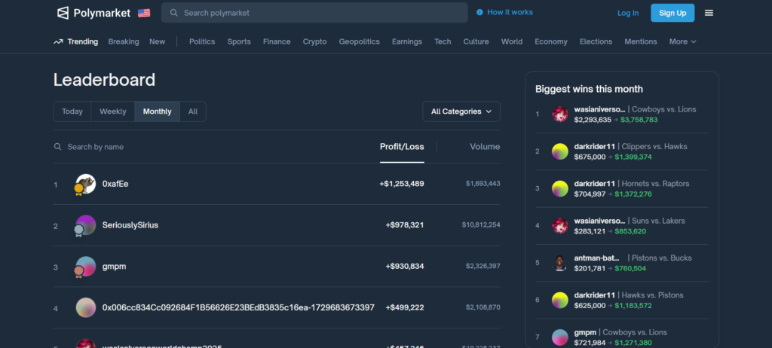The width and height of the screenshot is (772, 348).
Task: Go to Crypto markets
Action: point(314,42)
